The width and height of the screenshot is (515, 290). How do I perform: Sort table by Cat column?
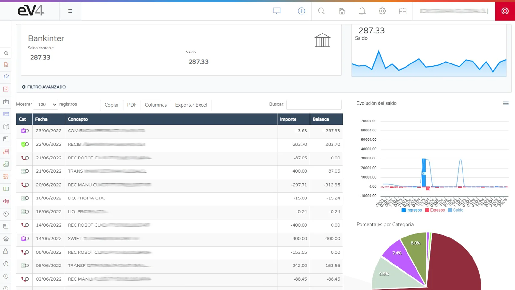click(x=24, y=119)
